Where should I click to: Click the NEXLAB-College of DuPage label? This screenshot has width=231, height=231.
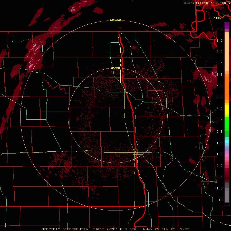coord(205,3)
